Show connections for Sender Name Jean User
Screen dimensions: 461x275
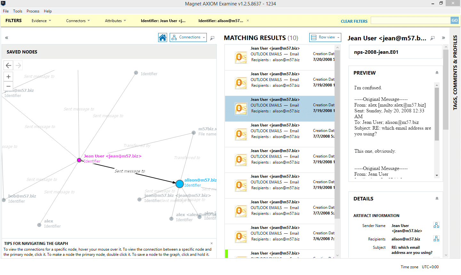point(436,225)
